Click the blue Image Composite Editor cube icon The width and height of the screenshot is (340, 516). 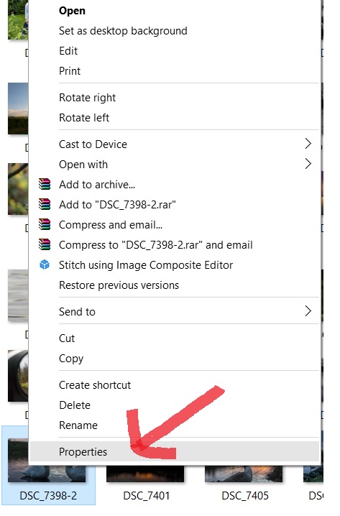tap(45, 264)
